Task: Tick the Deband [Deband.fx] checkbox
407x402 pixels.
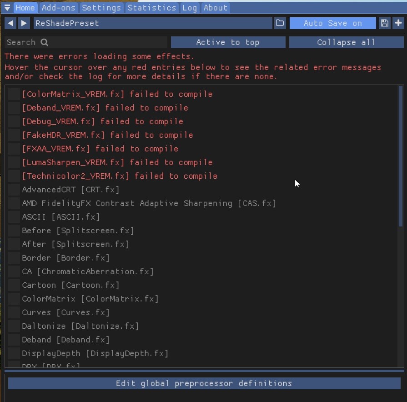Action: click(14, 340)
